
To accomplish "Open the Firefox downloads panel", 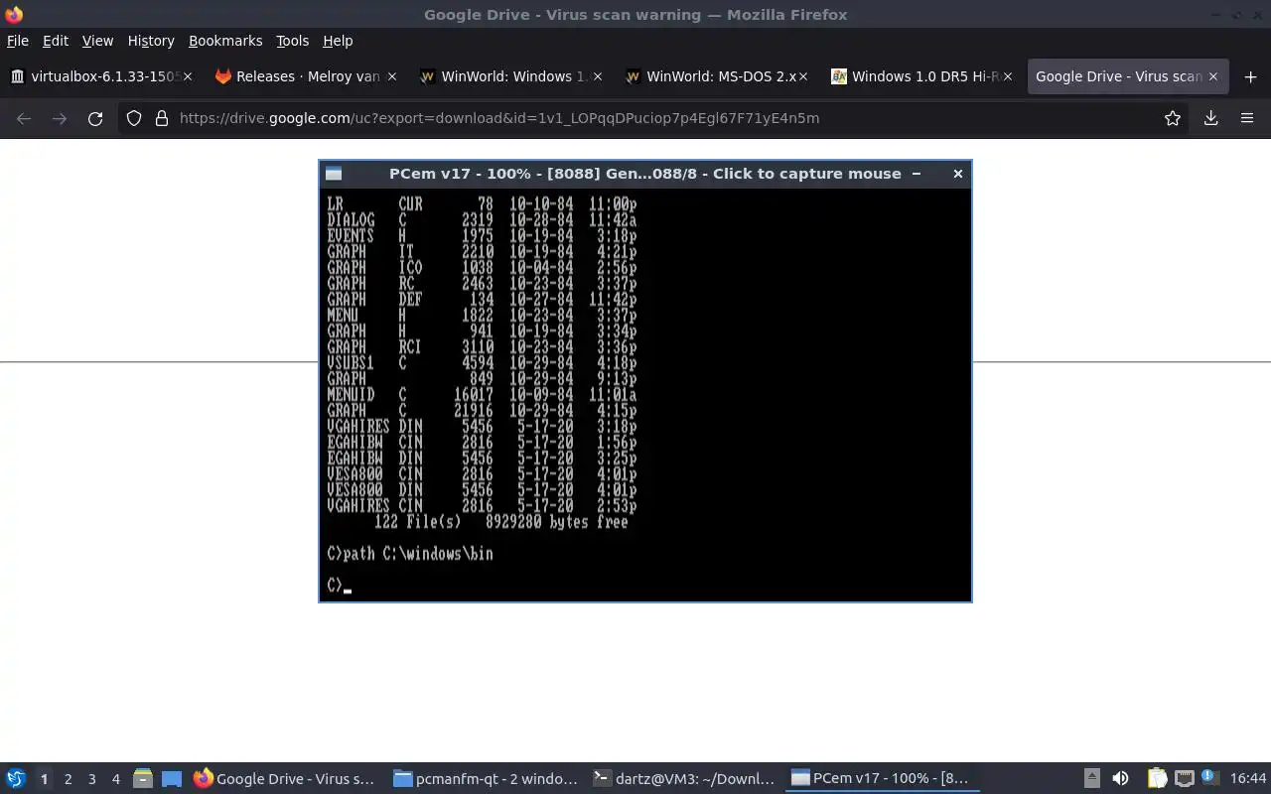I will (1211, 118).
